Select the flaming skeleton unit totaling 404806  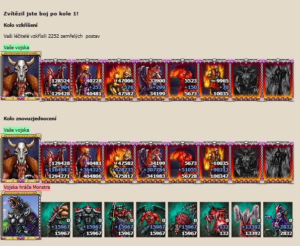[87, 163]
